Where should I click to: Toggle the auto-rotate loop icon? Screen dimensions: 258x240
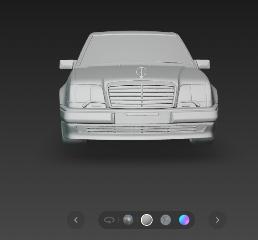click(109, 220)
